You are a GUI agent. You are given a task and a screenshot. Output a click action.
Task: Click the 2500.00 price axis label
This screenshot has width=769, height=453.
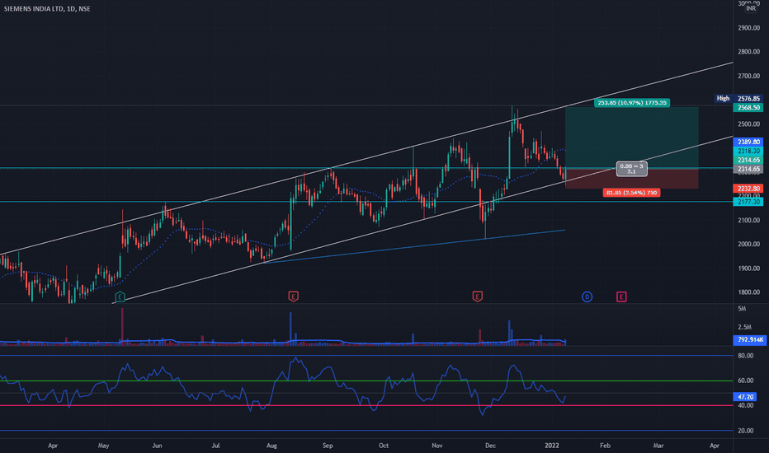(x=748, y=124)
